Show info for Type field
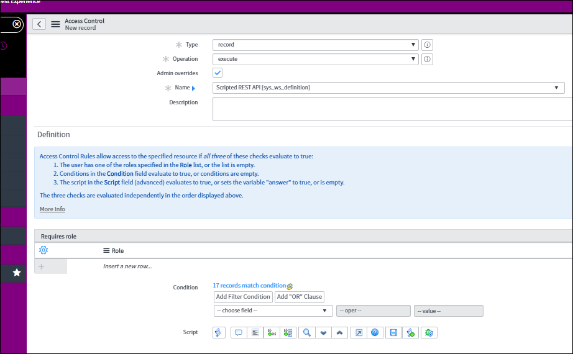Screen dimensions: 573x354 point(427,45)
